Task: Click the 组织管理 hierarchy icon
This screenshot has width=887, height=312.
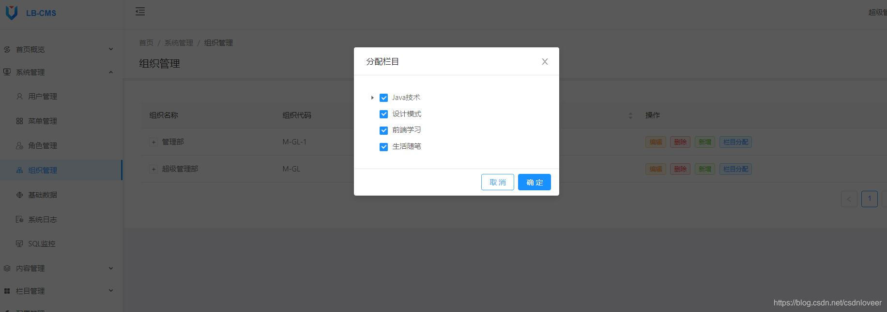Action: coord(19,170)
